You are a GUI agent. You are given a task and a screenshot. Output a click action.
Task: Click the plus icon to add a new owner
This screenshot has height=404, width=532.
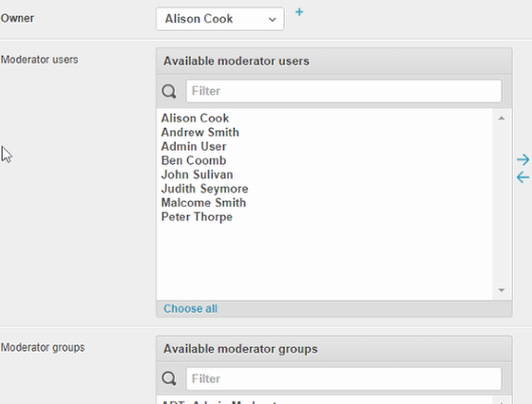pyautogui.click(x=299, y=12)
